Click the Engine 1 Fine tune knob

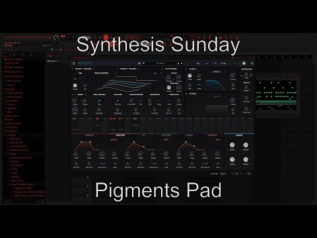[85, 86]
